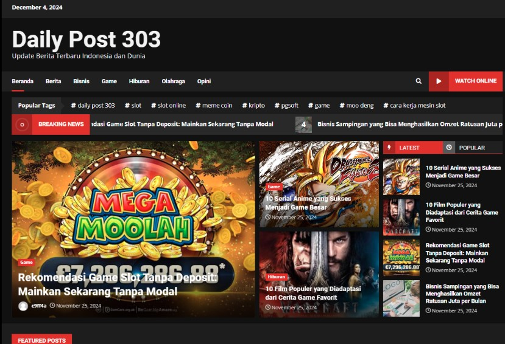Click the Daily Post 303 site title
Viewport: 505px width, 344px height.
tap(87, 40)
